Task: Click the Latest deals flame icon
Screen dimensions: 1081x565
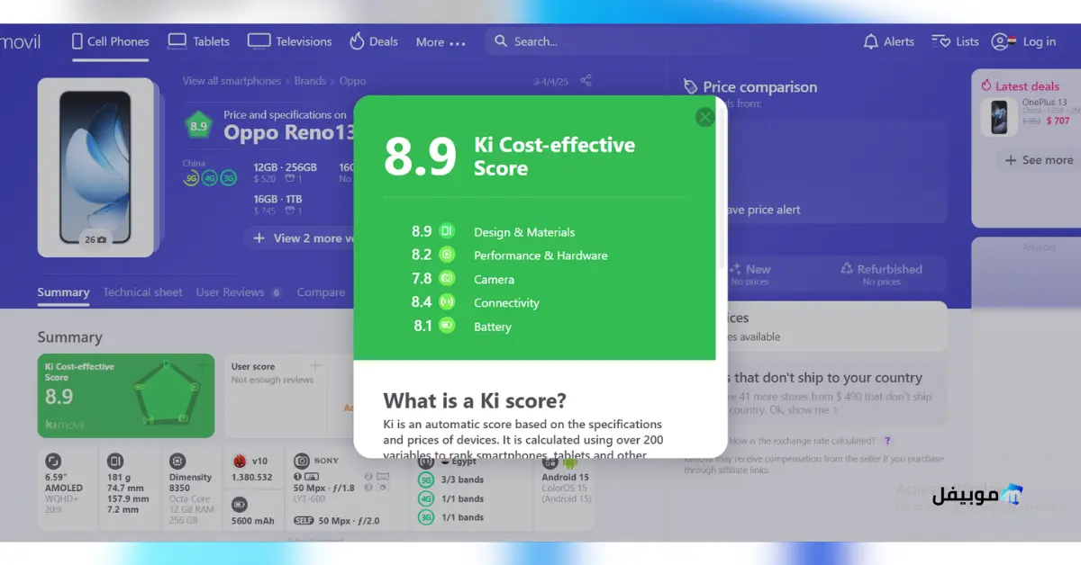Action: click(x=986, y=86)
